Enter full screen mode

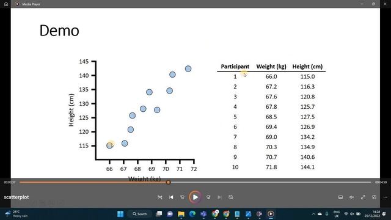[363, 197]
